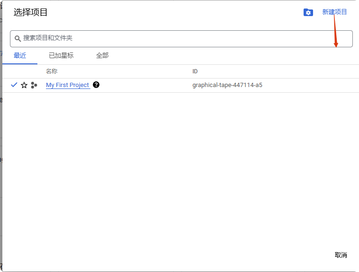Image resolution: width=359 pixels, height=272 pixels.
Task: Select project ID graphical-tape-447114-a5
Action: pos(227,85)
